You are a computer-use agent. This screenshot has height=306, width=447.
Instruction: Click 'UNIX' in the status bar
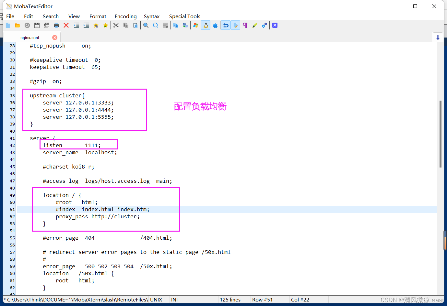(x=156, y=300)
